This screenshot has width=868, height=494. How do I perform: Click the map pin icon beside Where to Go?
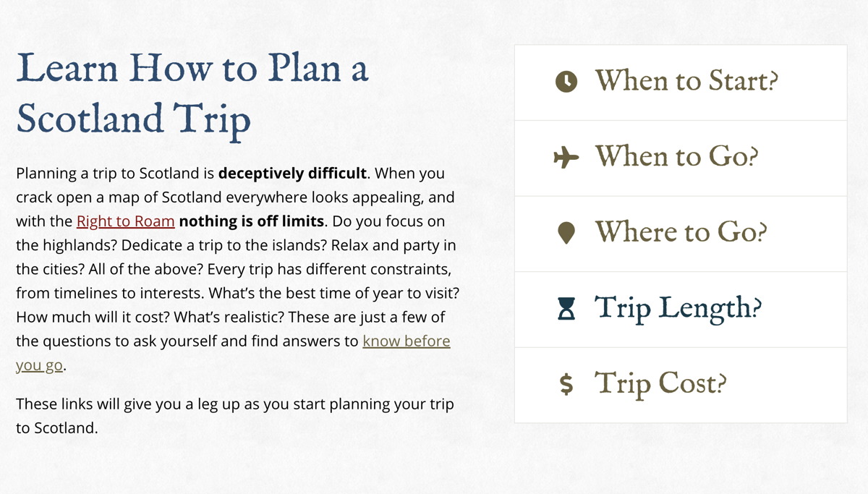pyautogui.click(x=566, y=233)
